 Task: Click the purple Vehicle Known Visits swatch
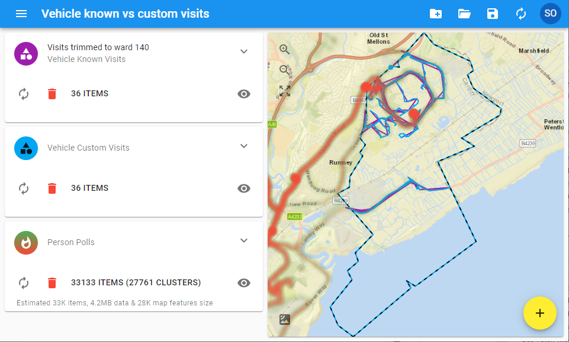(26, 54)
